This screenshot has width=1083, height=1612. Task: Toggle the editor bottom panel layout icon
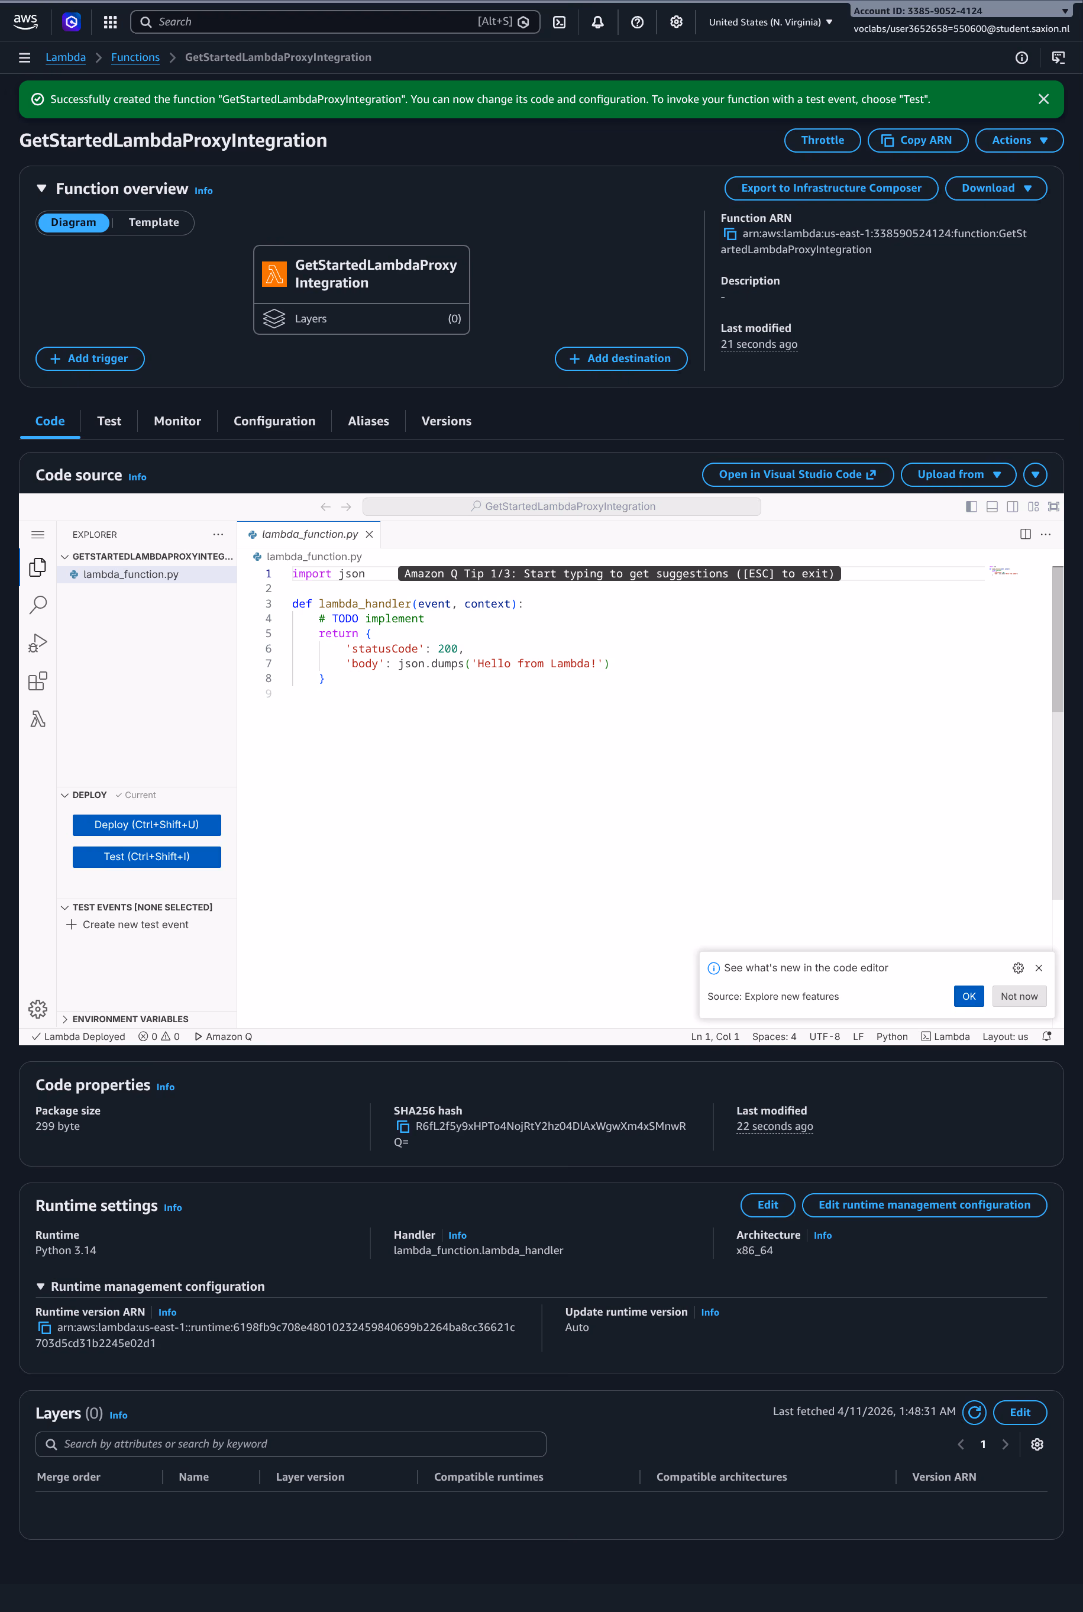[992, 506]
